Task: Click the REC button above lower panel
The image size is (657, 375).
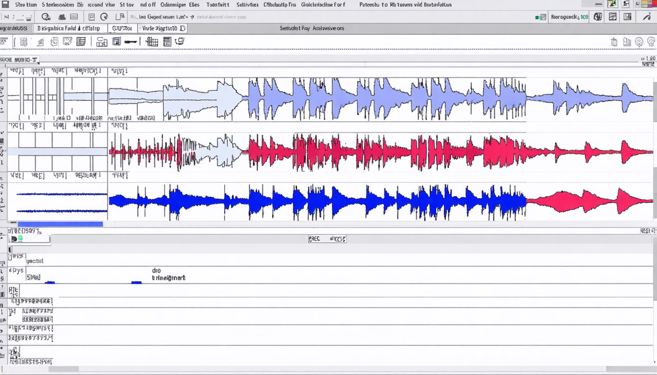Action: [314, 239]
